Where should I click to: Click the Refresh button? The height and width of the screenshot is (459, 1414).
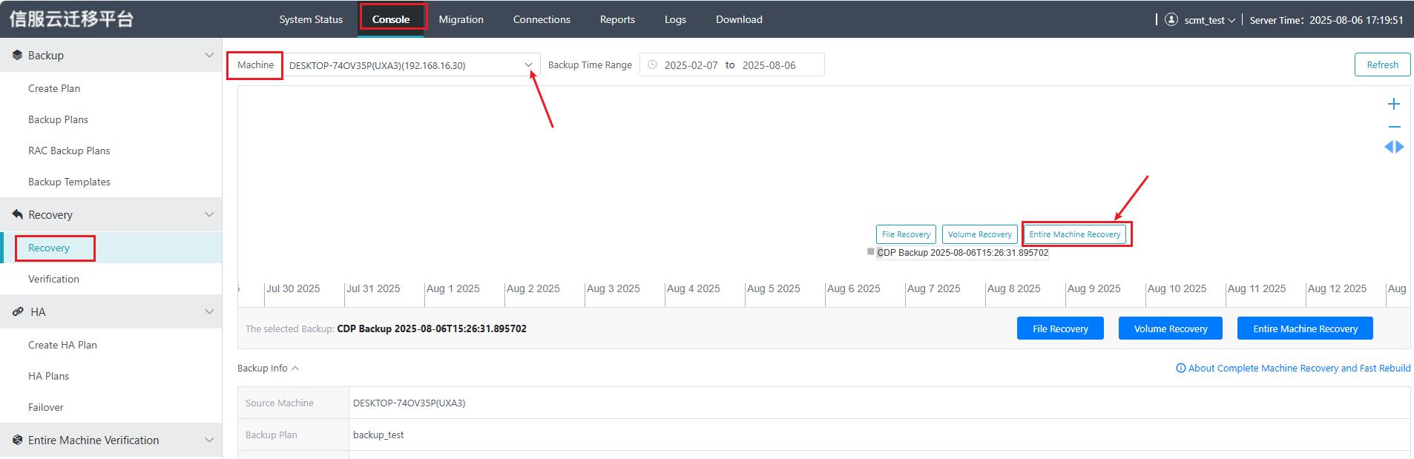coord(1382,65)
